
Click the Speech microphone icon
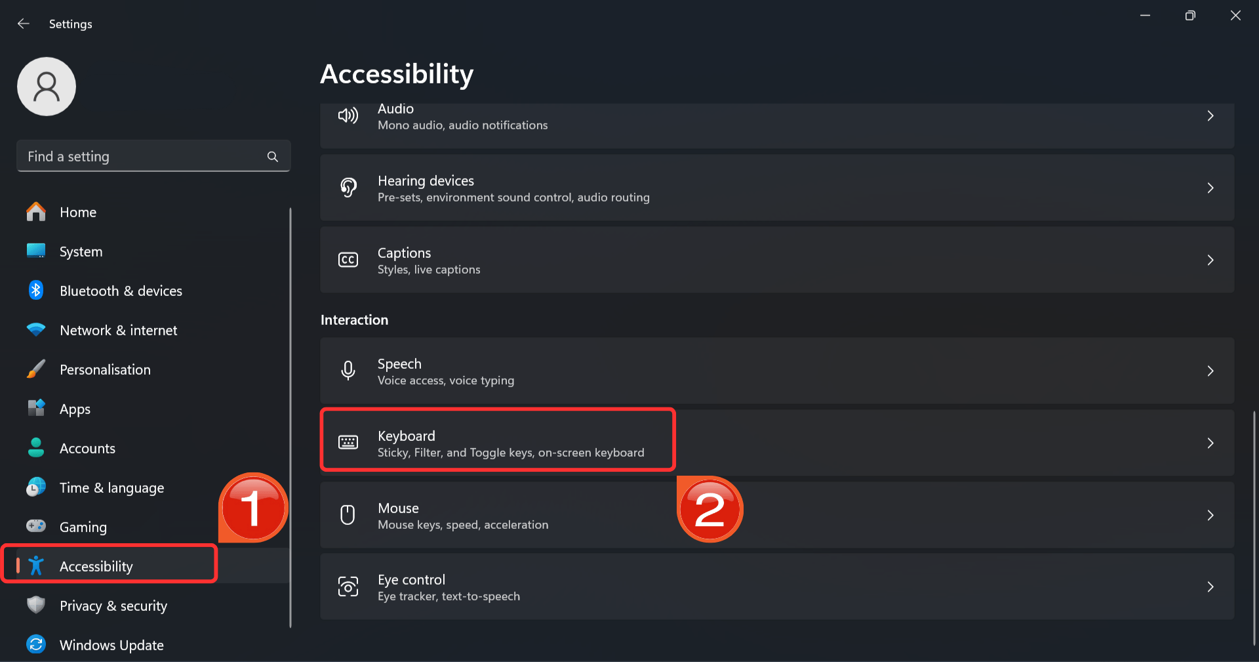click(x=348, y=371)
